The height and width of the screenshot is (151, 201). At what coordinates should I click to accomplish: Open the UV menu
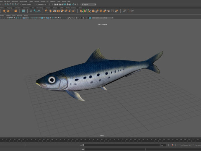pos(47,1)
